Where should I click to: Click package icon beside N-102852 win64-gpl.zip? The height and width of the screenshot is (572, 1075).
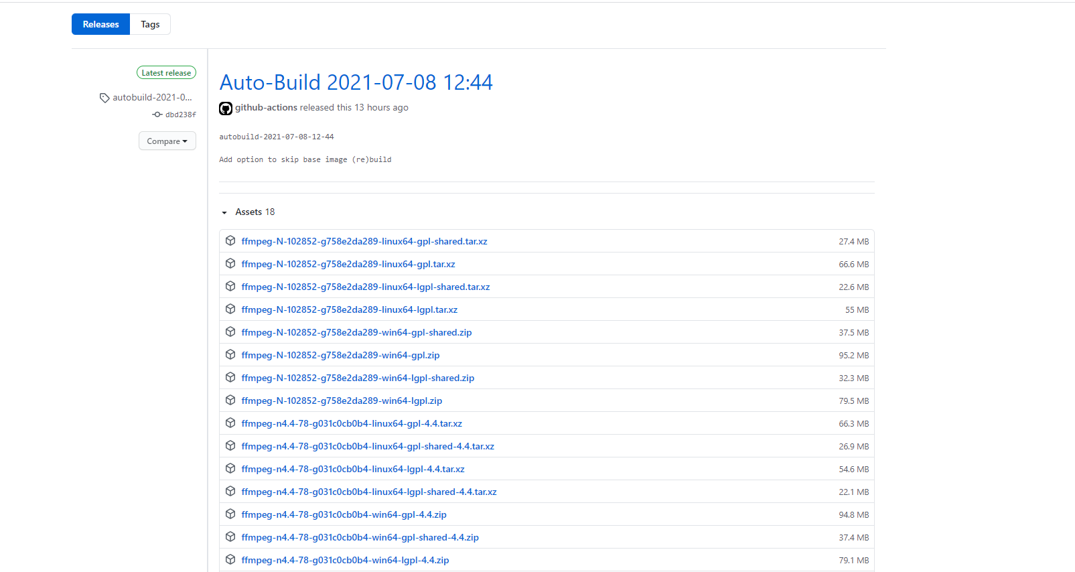(x=230, y=354)
